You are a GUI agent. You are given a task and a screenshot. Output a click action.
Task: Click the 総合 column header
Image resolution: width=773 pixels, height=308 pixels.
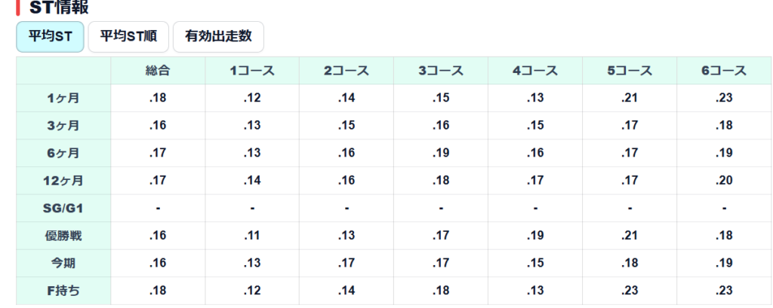pyautogui.click(x=158, y=70)
